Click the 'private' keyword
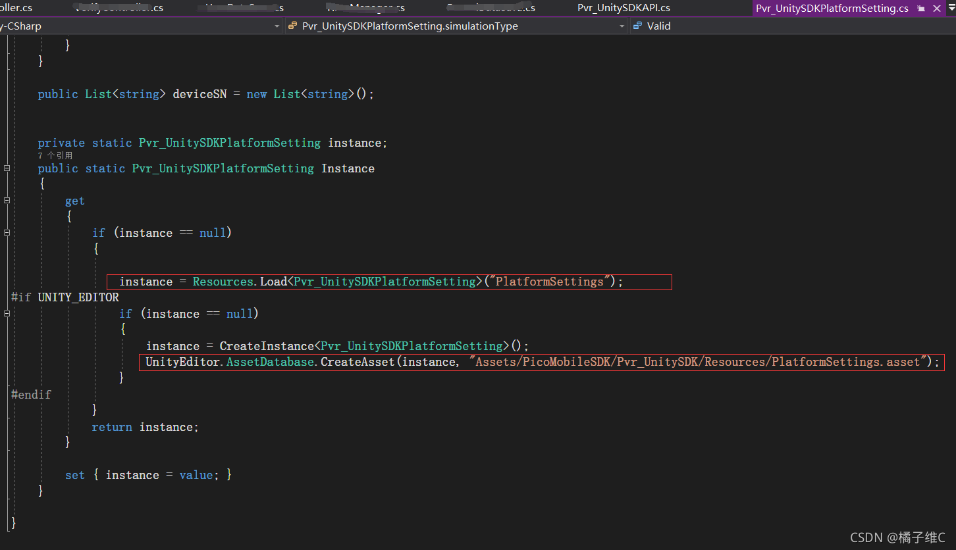 click(61, 143)
